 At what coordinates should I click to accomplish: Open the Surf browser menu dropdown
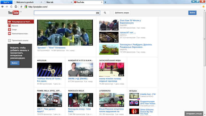(6, 2)
